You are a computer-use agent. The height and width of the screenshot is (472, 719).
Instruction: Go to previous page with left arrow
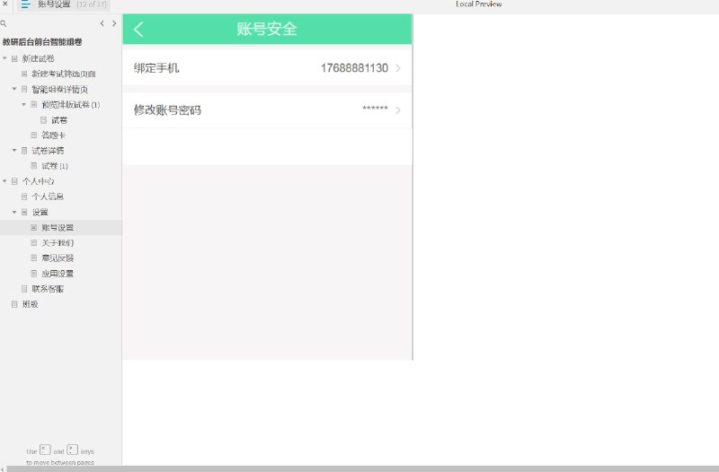[x=102, y=23]
